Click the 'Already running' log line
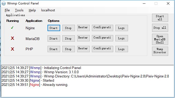 35,85
